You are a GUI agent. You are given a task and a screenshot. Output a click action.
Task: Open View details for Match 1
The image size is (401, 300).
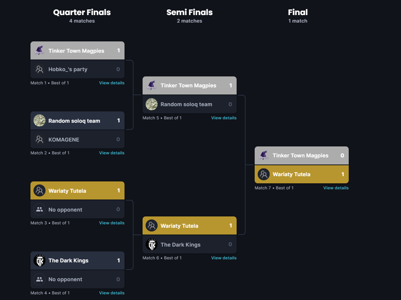112,83
